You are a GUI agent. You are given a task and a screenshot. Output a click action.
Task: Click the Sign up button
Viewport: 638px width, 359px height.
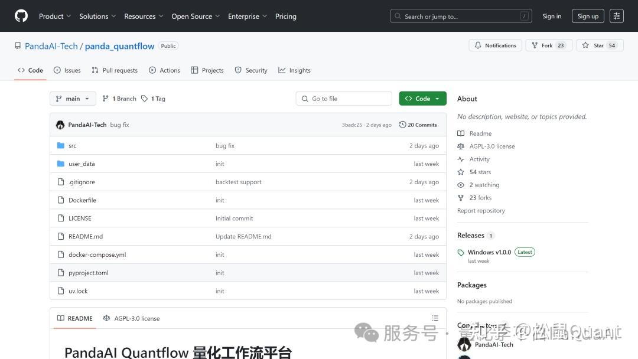588,17
